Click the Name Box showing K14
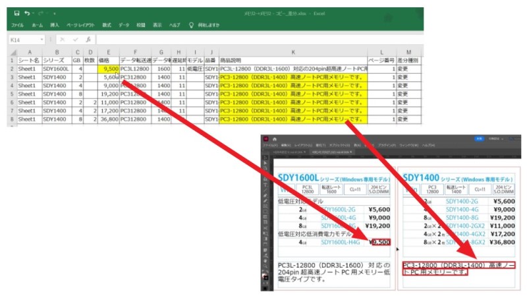This screenshot has width=527, height=298. (24, 40)
